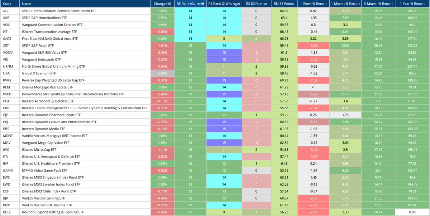Click the RS Difference value 4 for BETZ
Screen dimensions: 430x216
pos(257,212)
